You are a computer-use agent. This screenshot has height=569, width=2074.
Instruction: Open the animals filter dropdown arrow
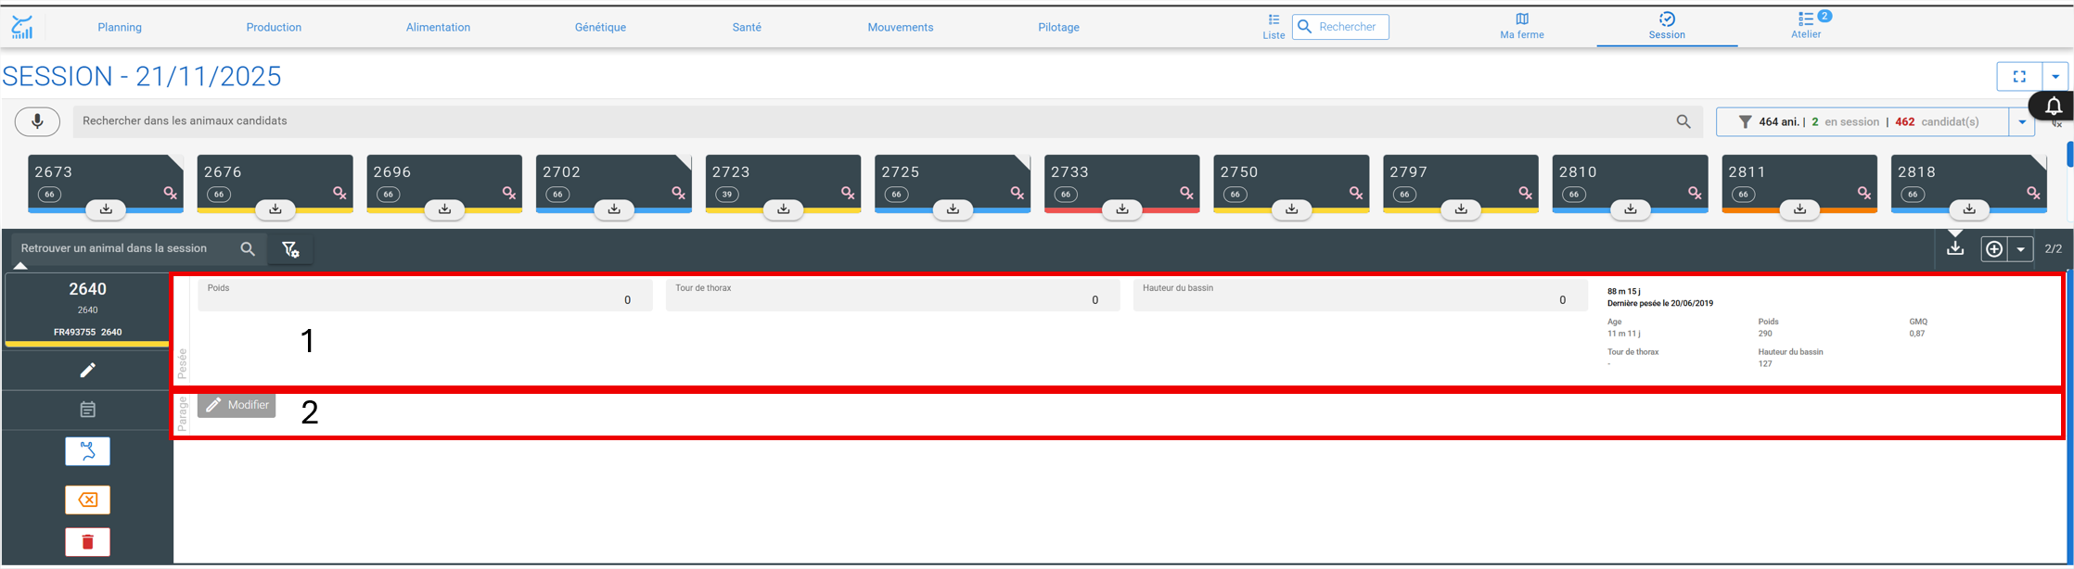[x=2022, y=122]
